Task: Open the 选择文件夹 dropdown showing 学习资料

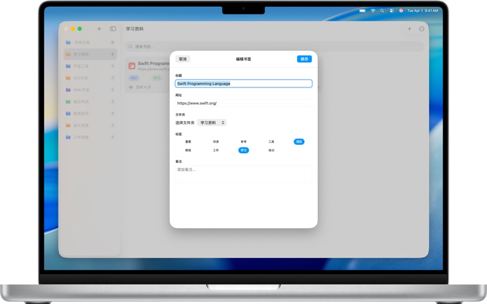Action: (x=212, y=123)
